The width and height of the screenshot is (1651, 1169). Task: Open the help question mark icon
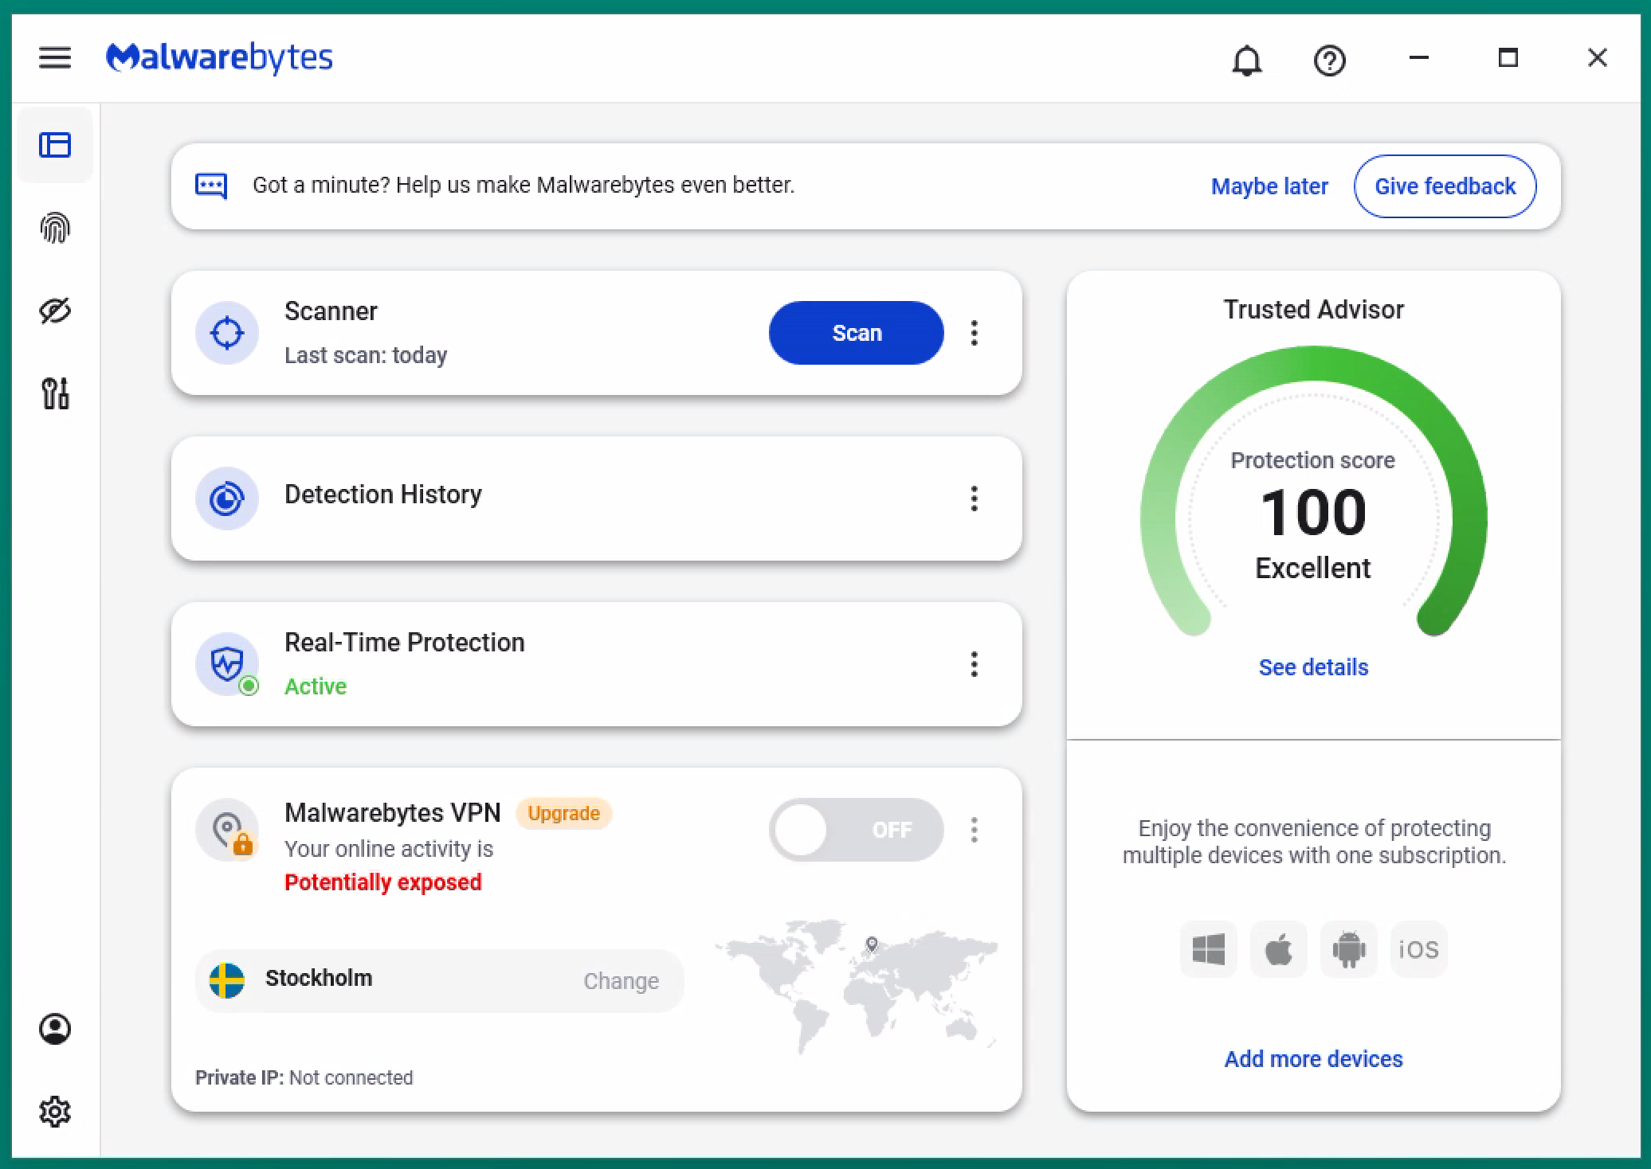[x=1329, y=61]
